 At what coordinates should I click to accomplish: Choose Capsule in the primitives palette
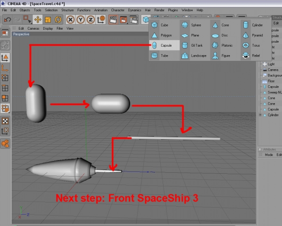164,45
